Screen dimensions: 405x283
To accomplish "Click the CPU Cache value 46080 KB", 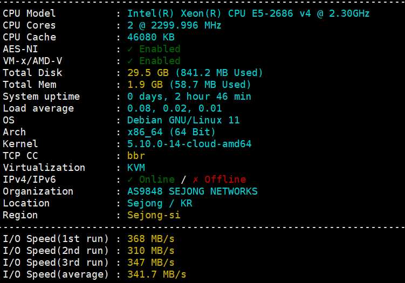I will [x=151, y=37].
